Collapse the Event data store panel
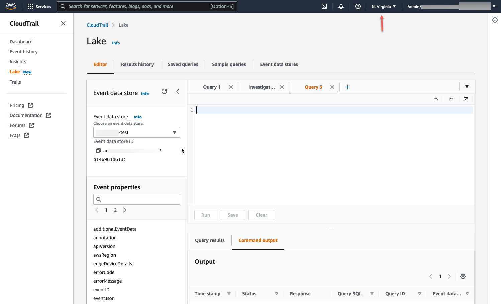The height and width of the screenshot is (304, 501). click(178, 91)
